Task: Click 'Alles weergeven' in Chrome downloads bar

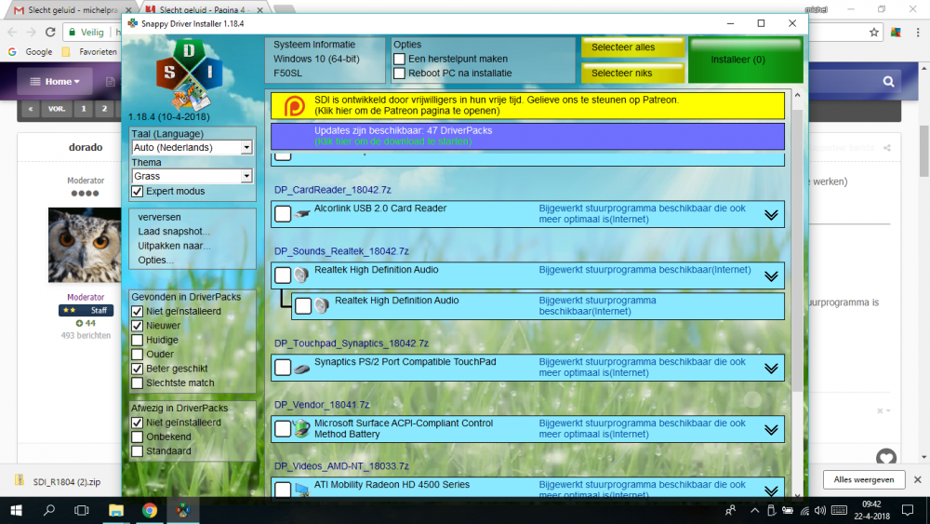Action: [864, 479]
